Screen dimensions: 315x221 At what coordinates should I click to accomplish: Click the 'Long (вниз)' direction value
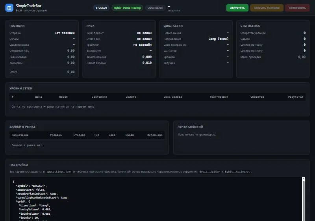click(219, 39)
